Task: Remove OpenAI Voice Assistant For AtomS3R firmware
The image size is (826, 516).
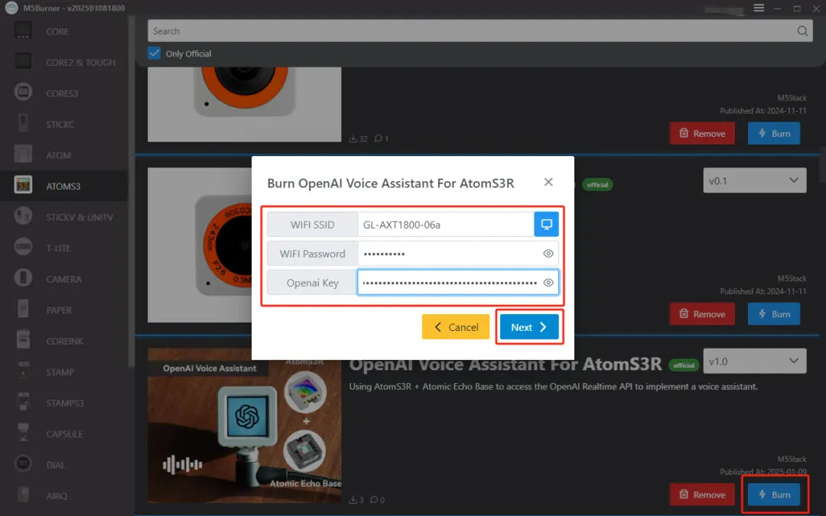Action: (702, 495)
